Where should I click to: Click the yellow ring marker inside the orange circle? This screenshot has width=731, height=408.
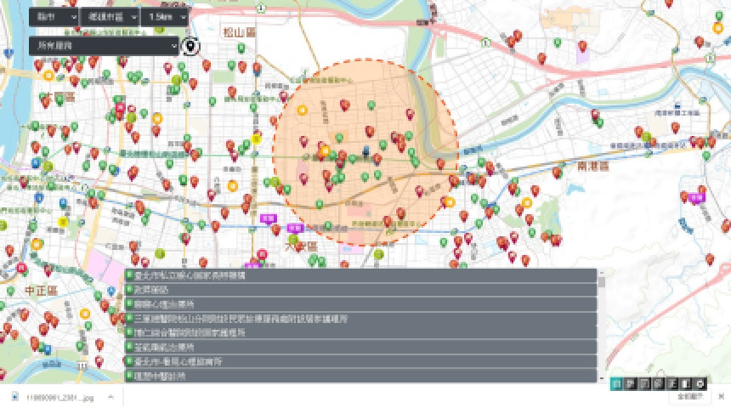click(324, 151)
